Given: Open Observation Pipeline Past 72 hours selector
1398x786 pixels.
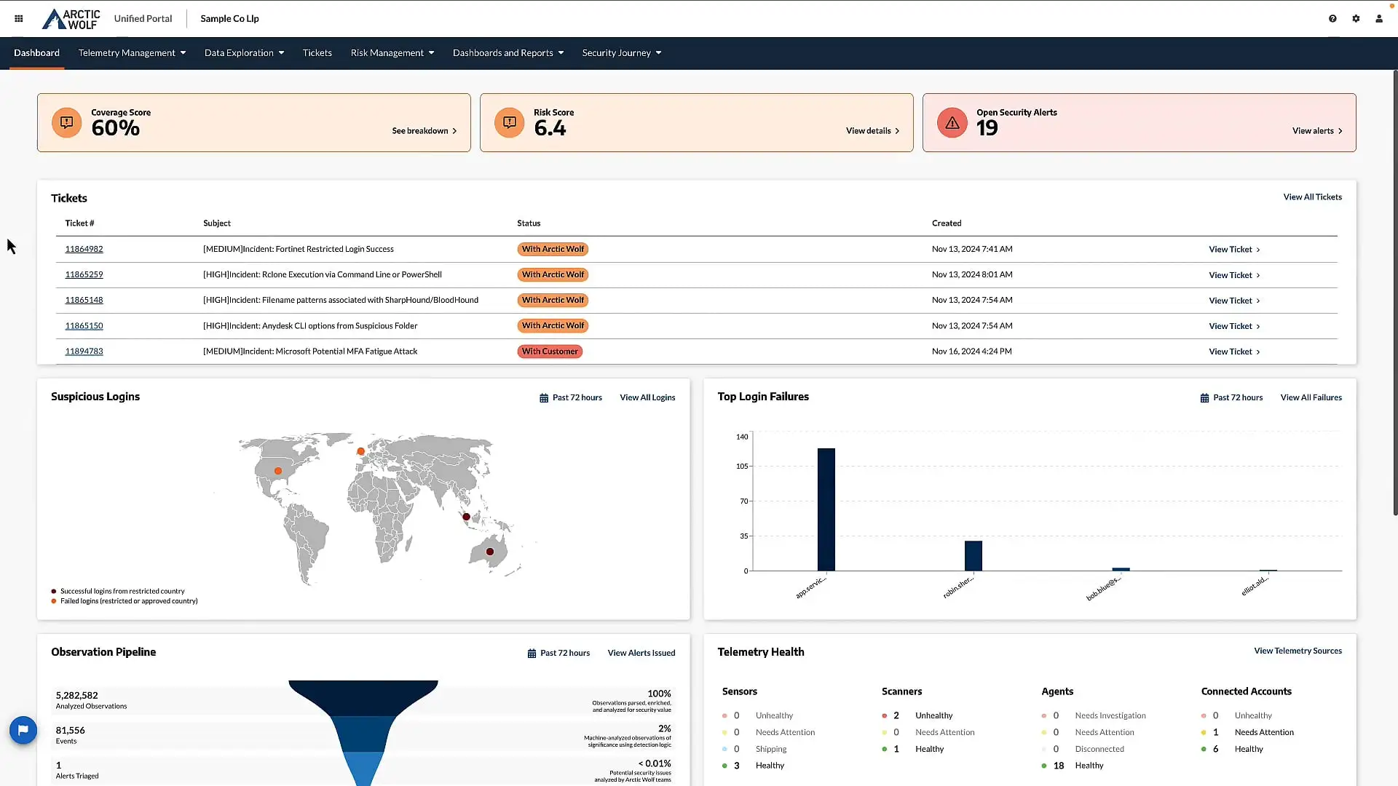Looking at the screenshot, I should (x=558, y=654).
